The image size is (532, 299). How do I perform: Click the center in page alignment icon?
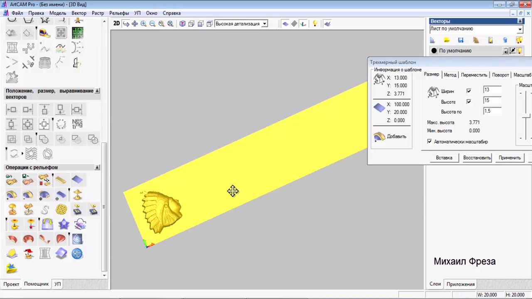point(28,124)
